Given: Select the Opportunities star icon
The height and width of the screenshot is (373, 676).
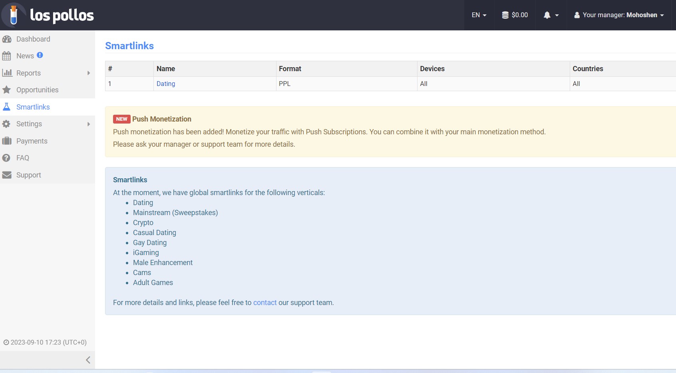Looking at the screenshot, I should coord(7,90).
